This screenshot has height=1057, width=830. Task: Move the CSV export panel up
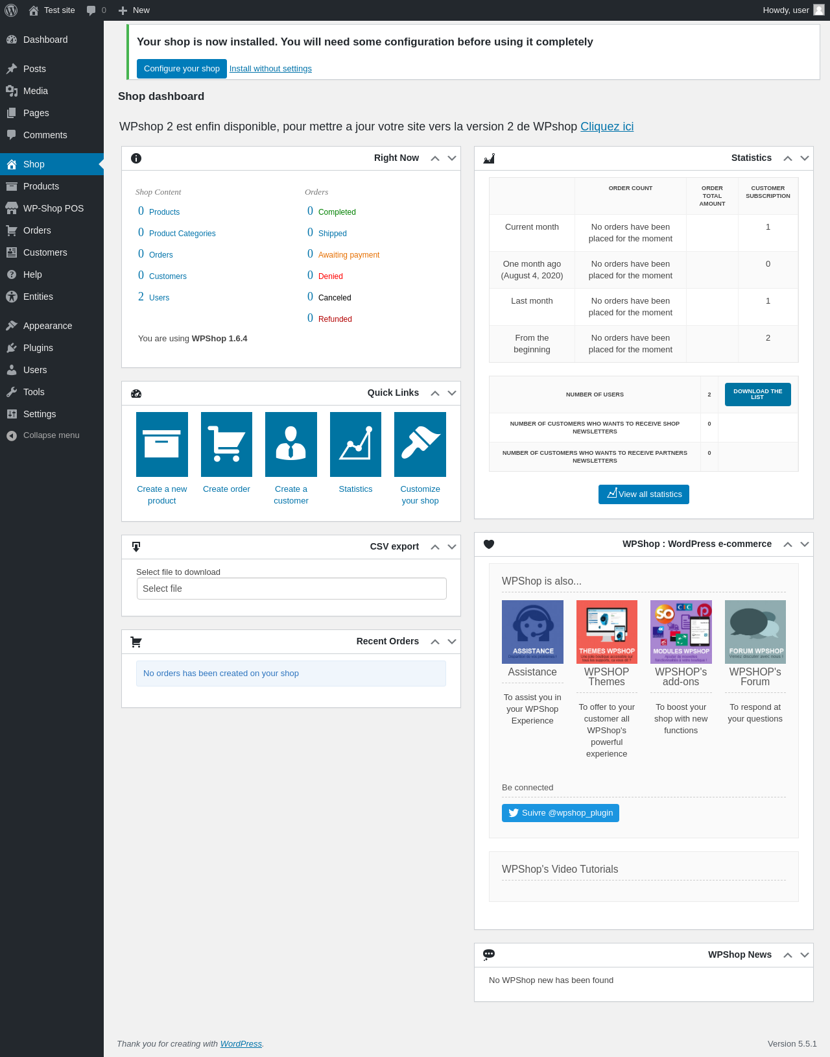point(435,547)
